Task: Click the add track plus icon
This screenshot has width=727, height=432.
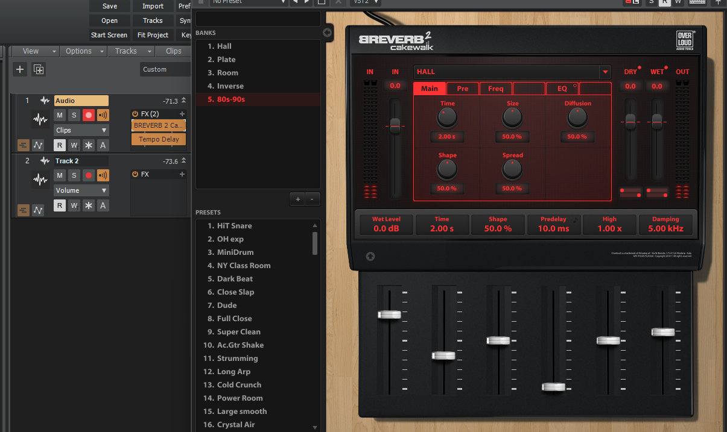Action: (x=20, y=69)
